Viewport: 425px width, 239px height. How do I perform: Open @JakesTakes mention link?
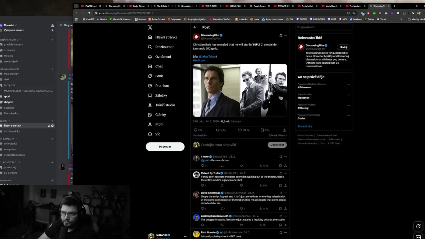pos(208,56)
